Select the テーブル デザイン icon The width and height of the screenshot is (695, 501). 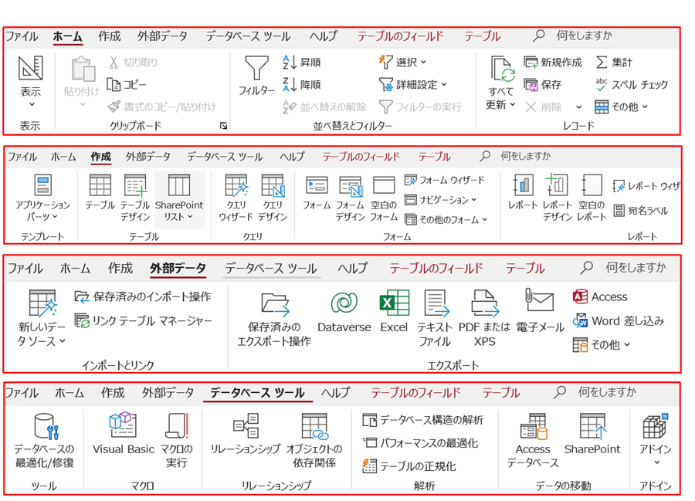coord(135,187)
